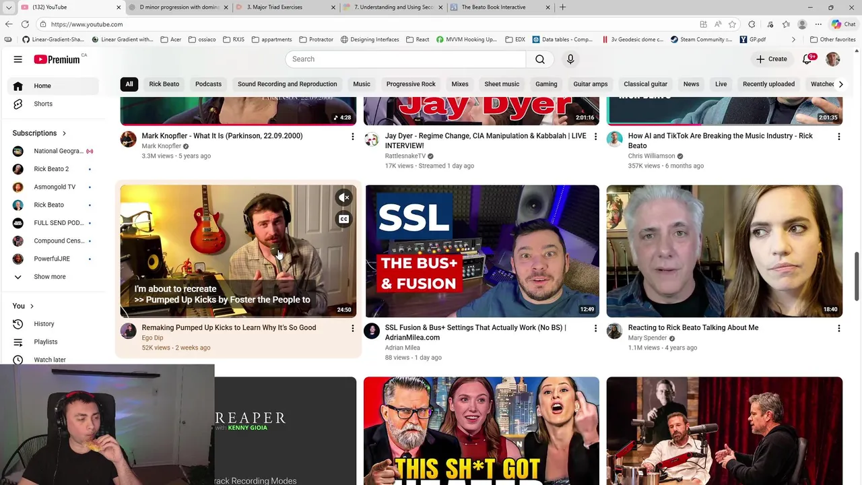Open the Other favorites folder
The image size is (862, 485).
click(832, 40)
